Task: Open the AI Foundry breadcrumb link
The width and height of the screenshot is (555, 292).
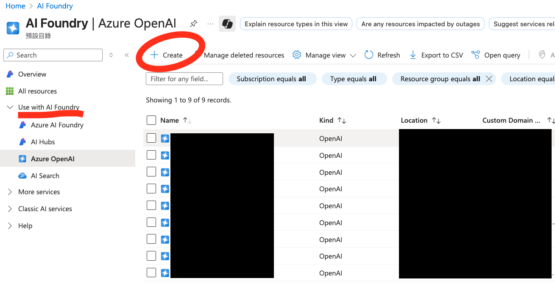Action: [x=55, y=6]
